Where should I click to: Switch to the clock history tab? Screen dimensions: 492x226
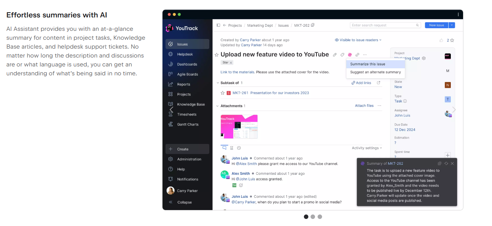(239, 148)
